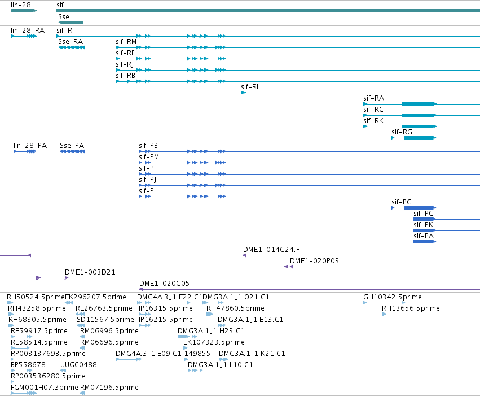The image size is (480, 396).
Task: Click the sif-PI protein label
Action: tap(147, 191)
